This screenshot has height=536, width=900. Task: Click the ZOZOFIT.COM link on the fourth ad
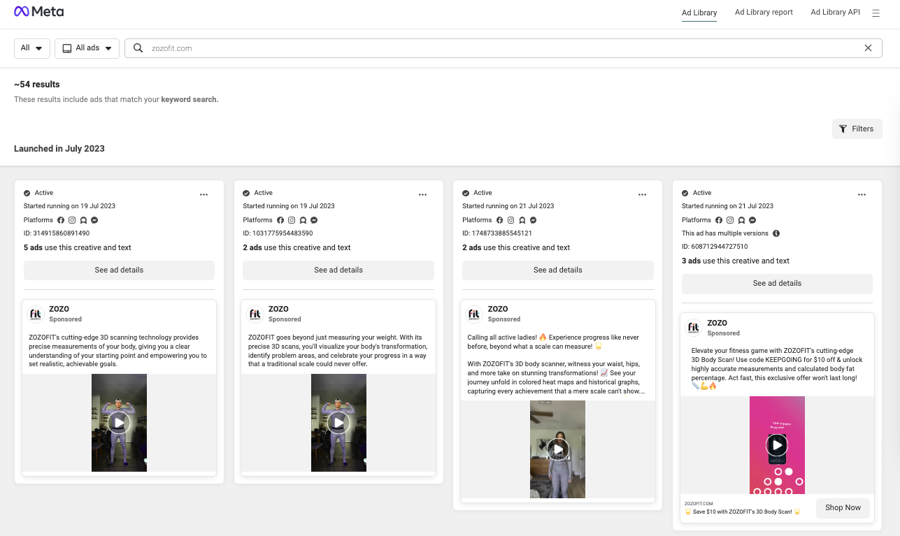(x=699, y=503)
